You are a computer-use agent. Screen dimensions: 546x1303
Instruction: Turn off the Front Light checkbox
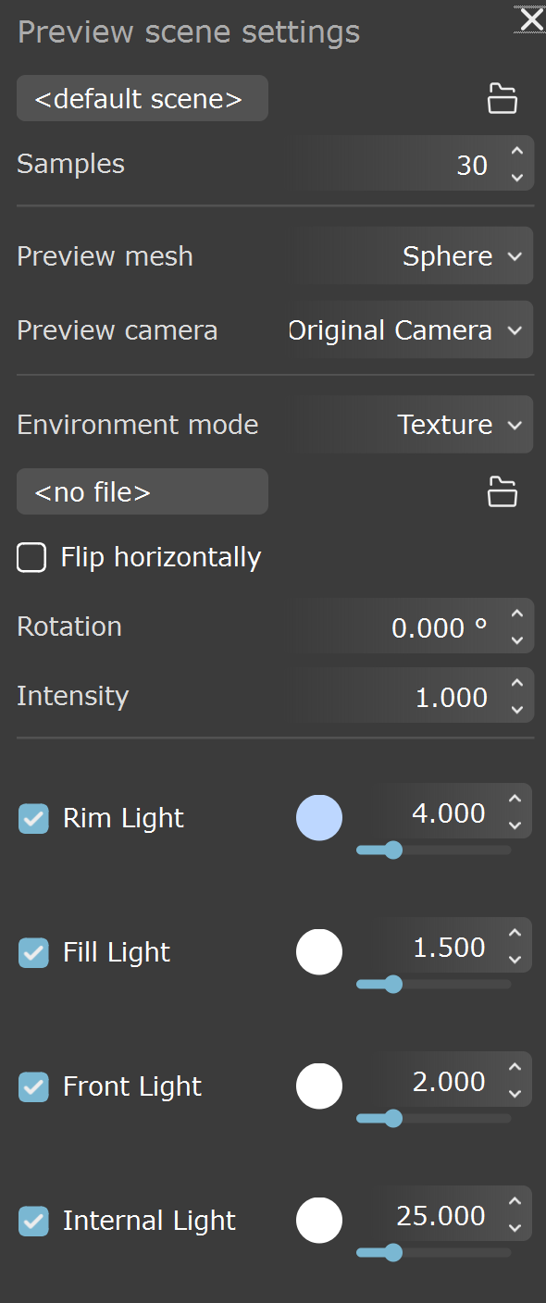coord(33,1086)
